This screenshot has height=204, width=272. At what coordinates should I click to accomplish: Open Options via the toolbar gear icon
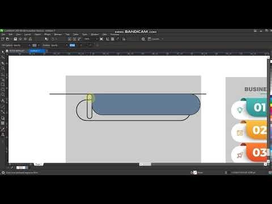[x=143, y=39]
